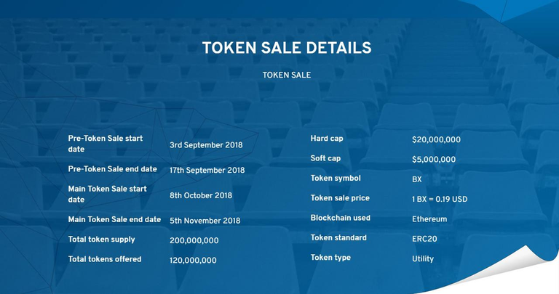Image resolution: width=559 pixels, height=294 pixels.
Task: Click the TOKEN SALE subtitle
Action: [286, 75]
